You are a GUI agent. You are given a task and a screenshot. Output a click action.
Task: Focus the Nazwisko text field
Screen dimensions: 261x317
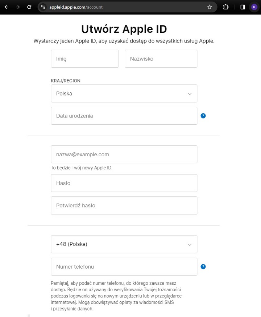tap(161, 59)
